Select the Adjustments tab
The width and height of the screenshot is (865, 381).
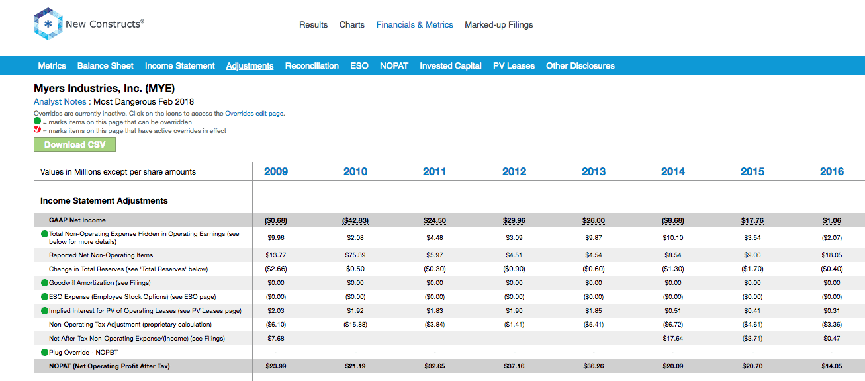point(250,66)
